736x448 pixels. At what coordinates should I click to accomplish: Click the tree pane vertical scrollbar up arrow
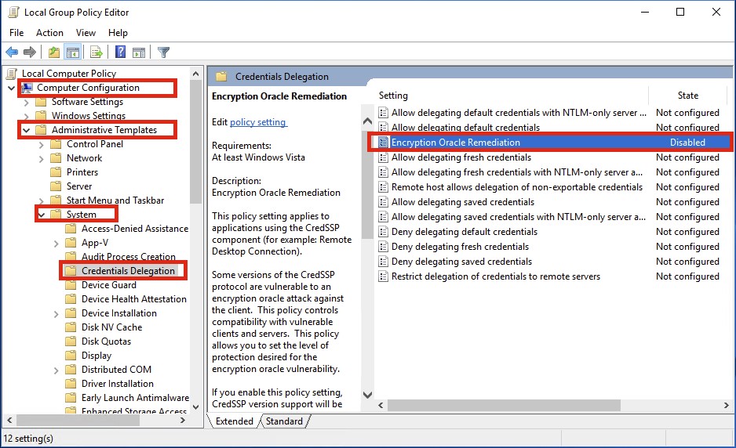pos(195,74)
